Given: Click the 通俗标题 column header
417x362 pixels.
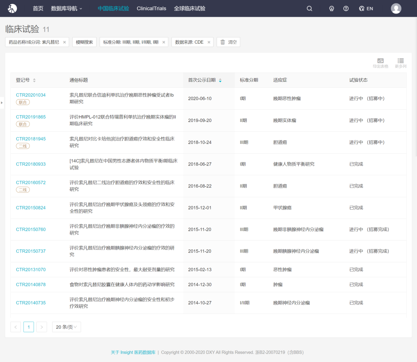Looking at the screenshot, I should click(79, 80).
